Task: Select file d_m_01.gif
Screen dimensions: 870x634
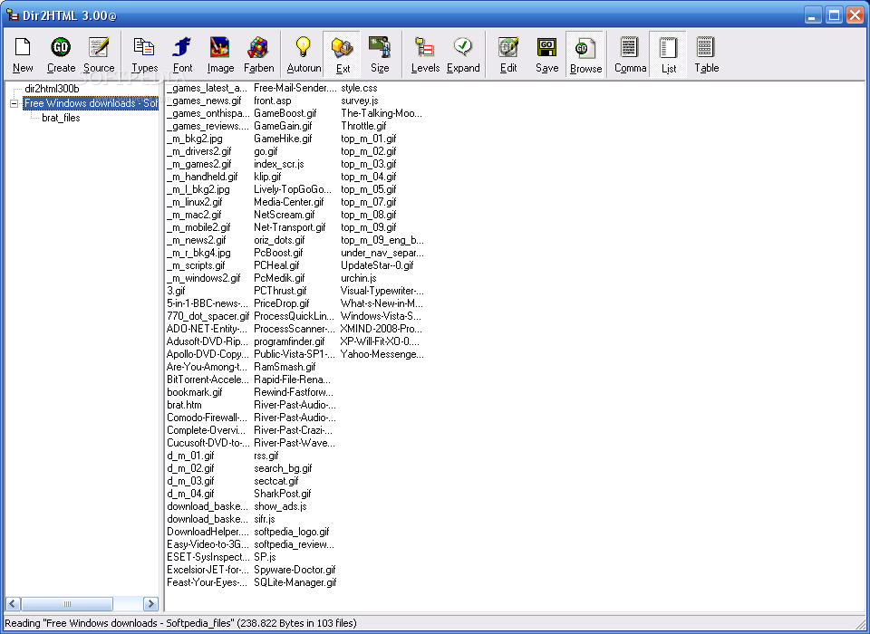Action: (190, 456)
